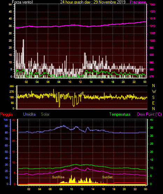163x194 pixels.
Task: Select the Temperatura legend label
Action: (x=120, y=114)
